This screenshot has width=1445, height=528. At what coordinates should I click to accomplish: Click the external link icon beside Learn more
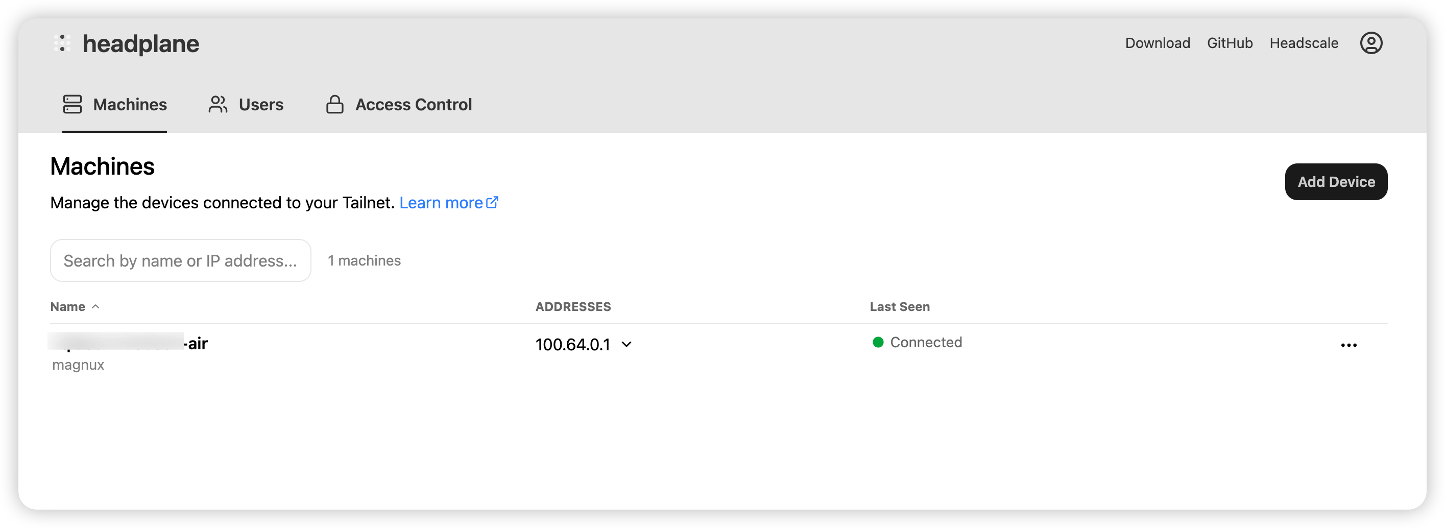pyautogui.click(x=492, y=202)
